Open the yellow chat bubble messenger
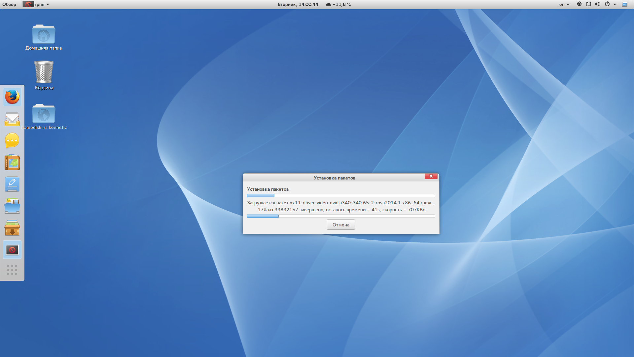 [12, 141]
